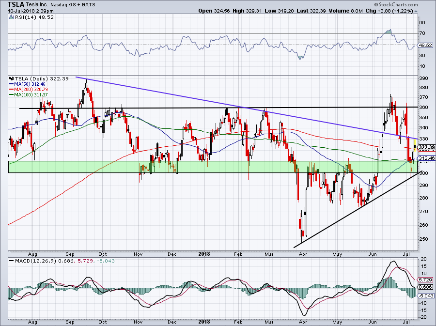This screenshot has height=326, width=436.
Task: Click the Open 324.56 value in header
Action: coord(214,11)
